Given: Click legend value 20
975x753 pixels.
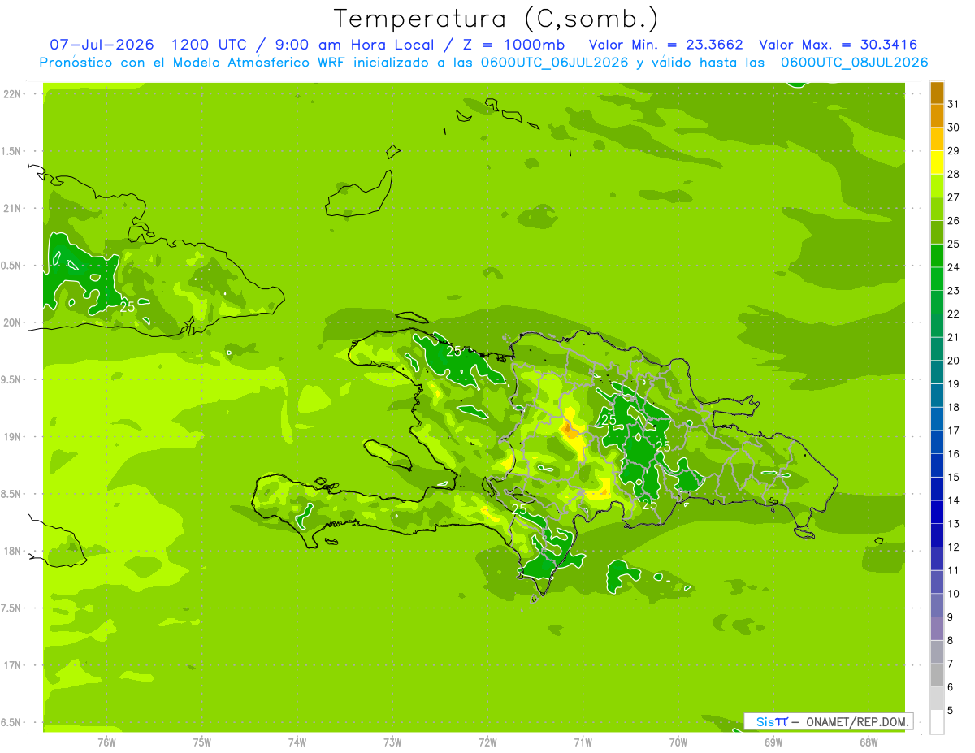Looking at the screenshot, I should tap(953, 361).
